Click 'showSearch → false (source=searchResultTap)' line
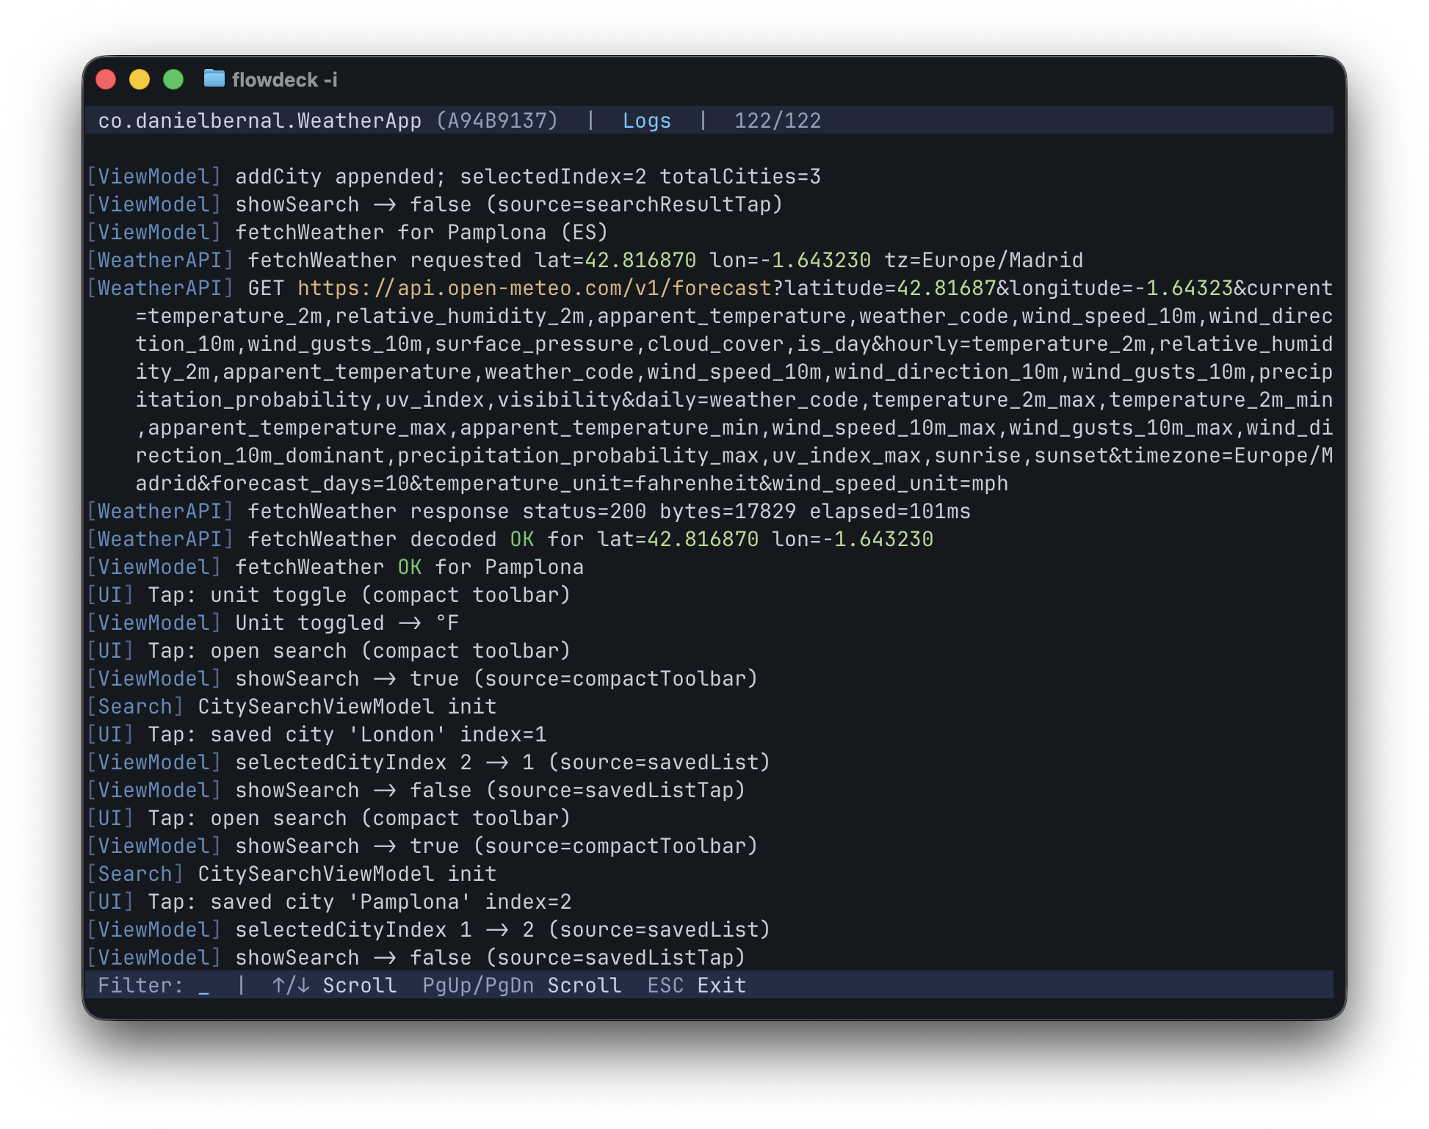The image size is (1429, 1129). coord(435,204)
